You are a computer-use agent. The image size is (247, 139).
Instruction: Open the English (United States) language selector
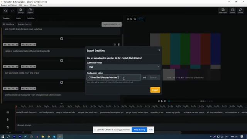[x=112, y=24]
